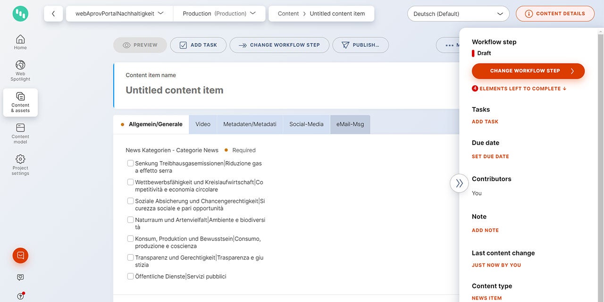Tick Naturraum und Artenvielfalt checkbox
The image size is (604, 302).
point(131,220)
